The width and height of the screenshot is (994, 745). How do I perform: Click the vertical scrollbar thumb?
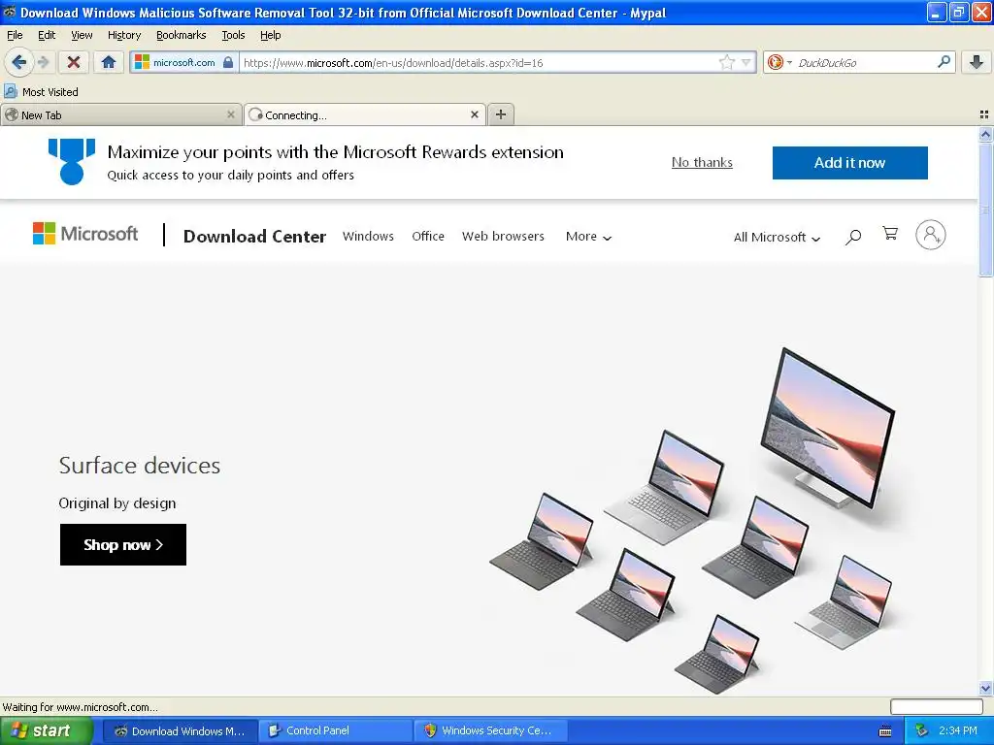[985, 210]
